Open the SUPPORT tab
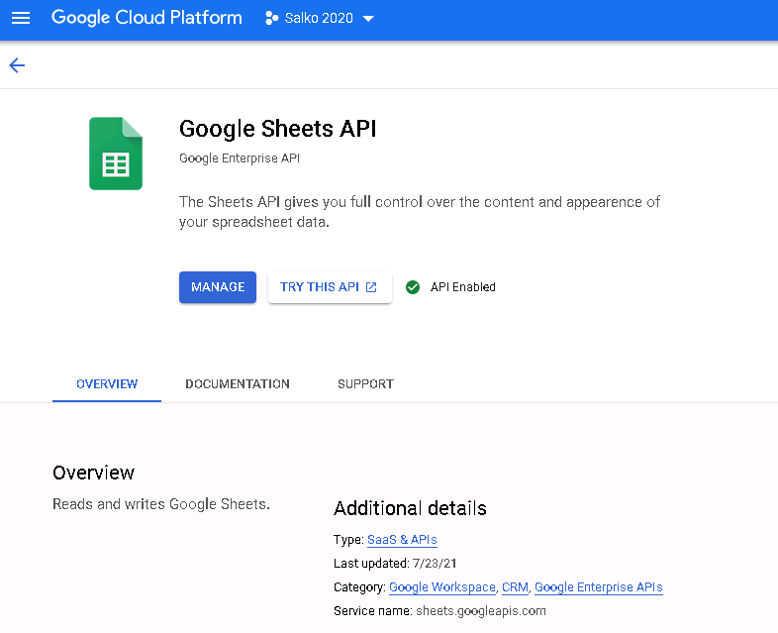The image size is (778, 633). click(365, 383)
